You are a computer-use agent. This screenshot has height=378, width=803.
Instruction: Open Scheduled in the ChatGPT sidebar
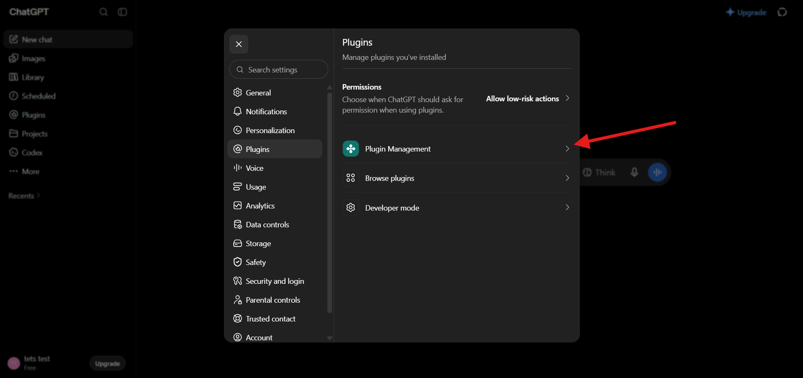[68, 96]
